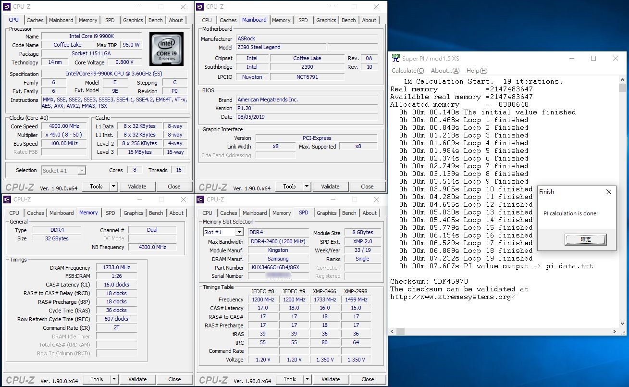Viewport: 629px width, 387px height.
Task: Click the left arrow of Super PI's horizontal scrollbar
Action: point(393,332)
